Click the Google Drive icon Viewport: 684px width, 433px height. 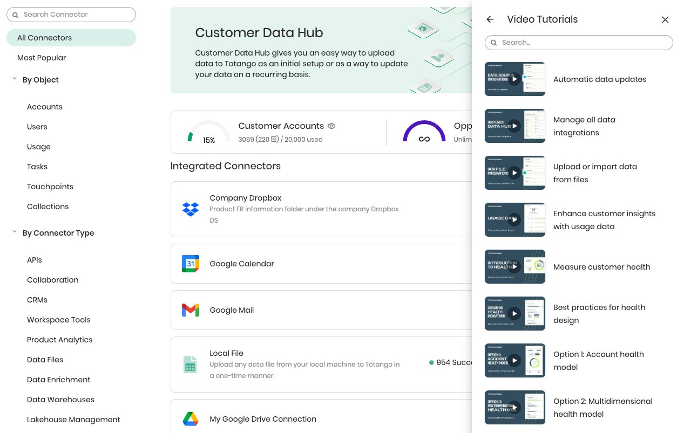(x=191, y=419)
